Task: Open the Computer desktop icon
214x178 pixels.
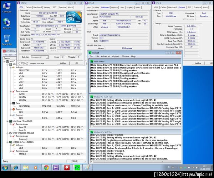Action: 7,7
